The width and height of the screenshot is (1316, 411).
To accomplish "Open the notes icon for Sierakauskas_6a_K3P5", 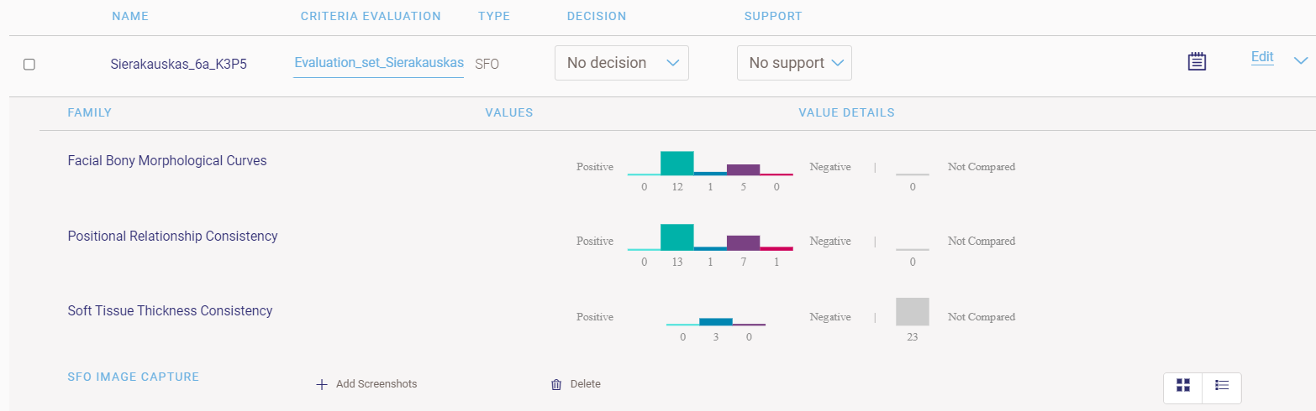I will (1197, 61).
